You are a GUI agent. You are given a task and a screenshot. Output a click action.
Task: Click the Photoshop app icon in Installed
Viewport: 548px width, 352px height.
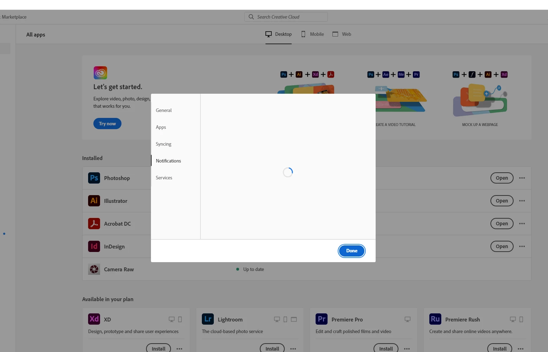point(94,178)
